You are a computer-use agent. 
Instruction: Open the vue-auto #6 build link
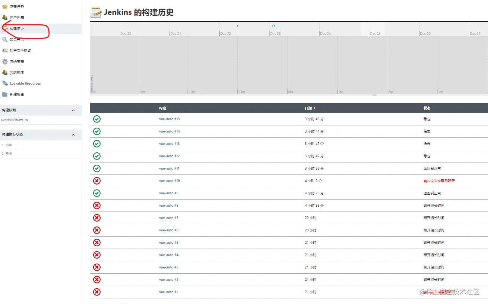pyautogui.click(x=169, y=230)
